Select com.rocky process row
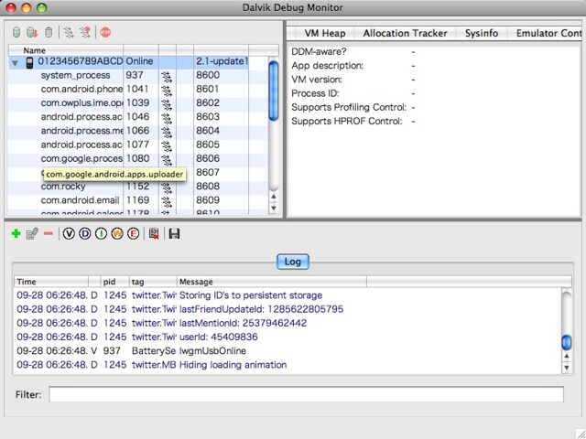The height and width of the screenshot is (439, 586). [x=137, y=187]
